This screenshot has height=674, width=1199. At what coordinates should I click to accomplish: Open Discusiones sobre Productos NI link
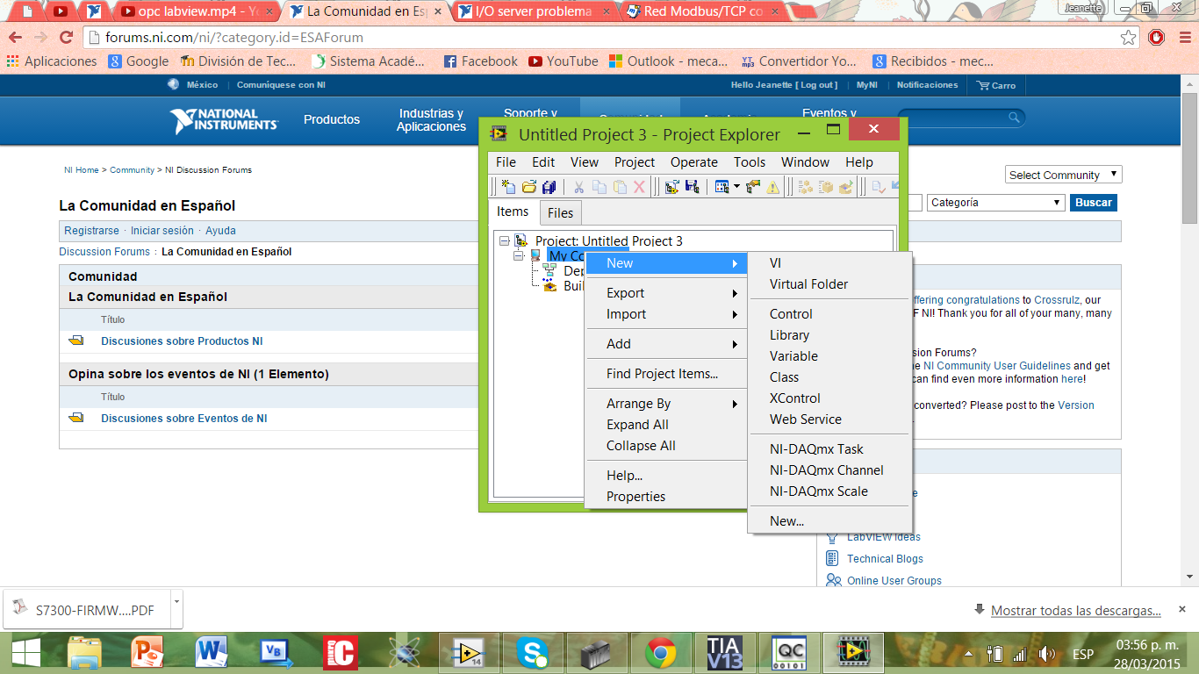point(182,341)
